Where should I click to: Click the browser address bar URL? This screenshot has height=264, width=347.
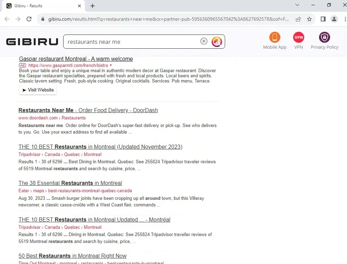point(168,19)
